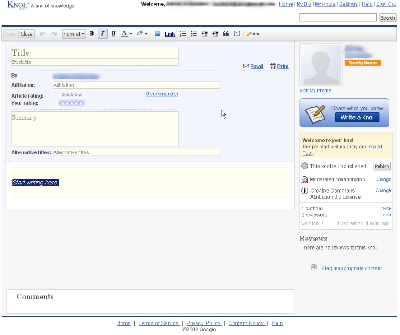
Task: Insert a footnote reference [1]
Action: [x=237, y=34]
